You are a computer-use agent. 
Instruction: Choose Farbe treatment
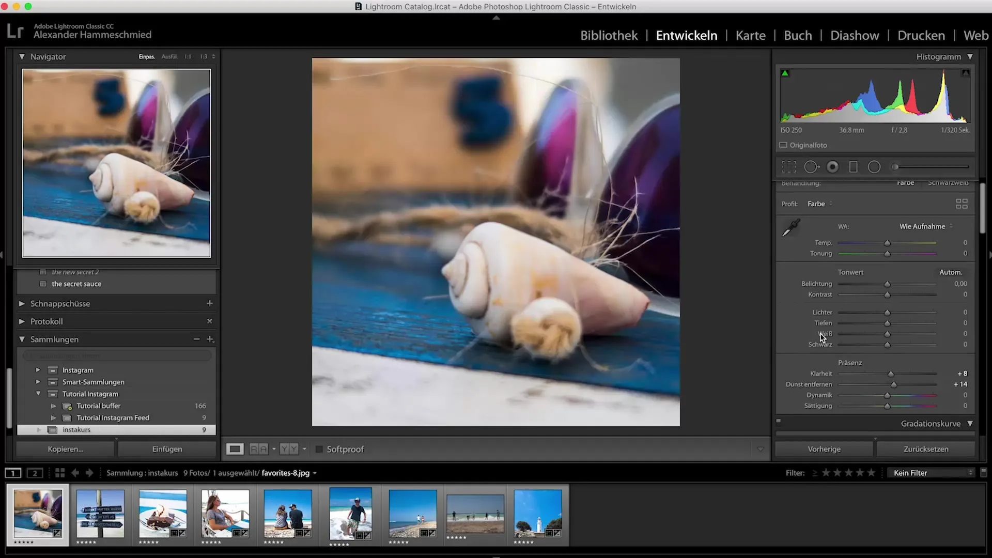905,182
